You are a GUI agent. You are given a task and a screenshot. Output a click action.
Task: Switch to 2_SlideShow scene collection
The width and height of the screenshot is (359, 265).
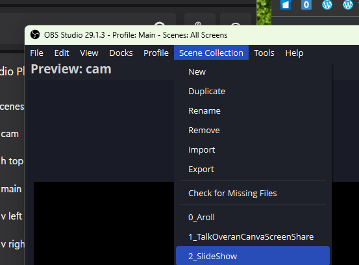[x=253, y=256]
